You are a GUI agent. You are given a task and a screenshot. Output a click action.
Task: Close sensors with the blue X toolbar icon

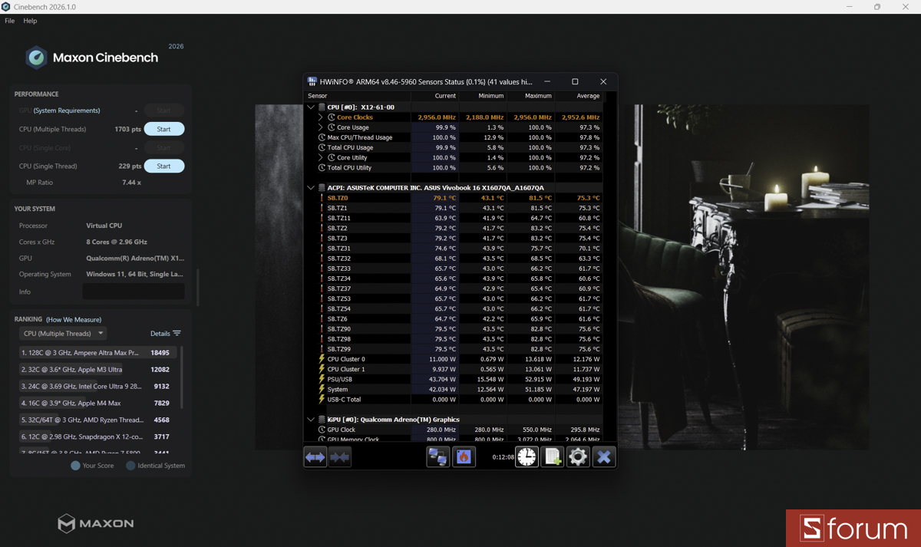click(604, 456)
